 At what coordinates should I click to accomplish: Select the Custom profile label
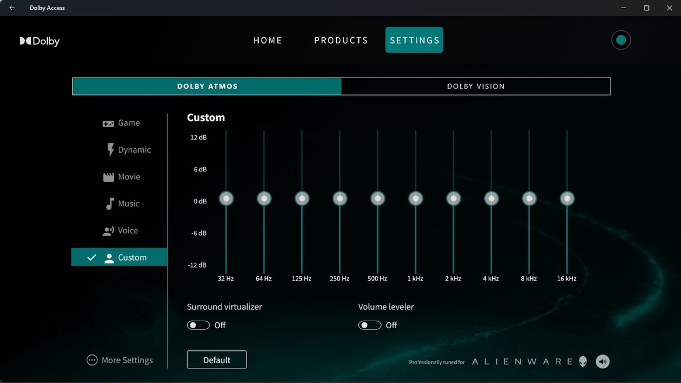[x=132, y=258]
